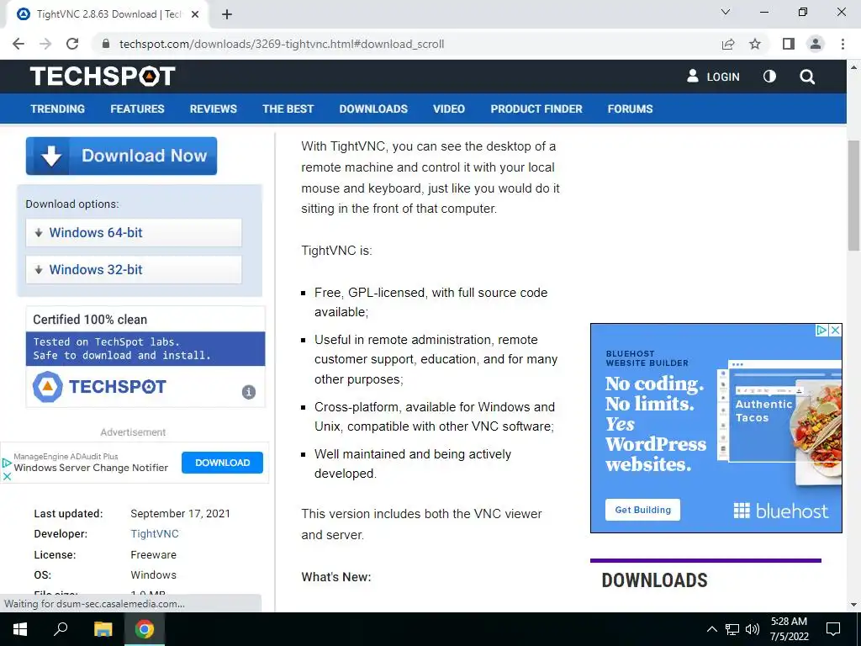861x646 pixels.
Task: Click the info icon in certified box
Action: point(249,392)
